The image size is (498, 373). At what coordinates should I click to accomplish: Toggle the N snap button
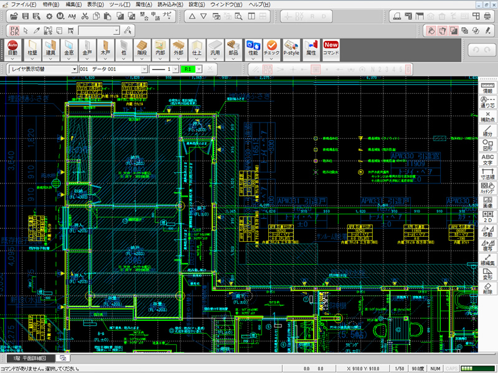[x=373, y=69]
